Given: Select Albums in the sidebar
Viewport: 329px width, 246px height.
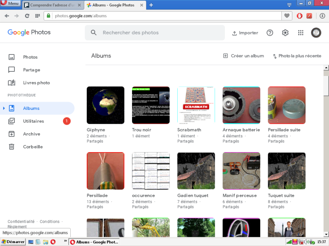Looking at the screenshot, I should coord(37,108).
